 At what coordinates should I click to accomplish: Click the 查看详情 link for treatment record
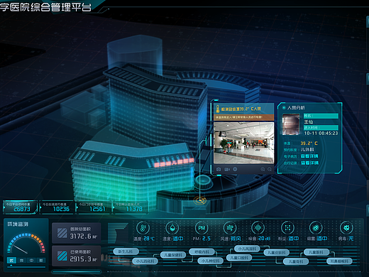pos(309,163)
